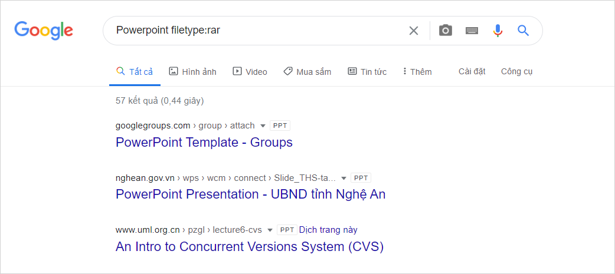Click the nghean.gov.vn breadcrumb URL
The image size is (615, 274).
(225, 178)
